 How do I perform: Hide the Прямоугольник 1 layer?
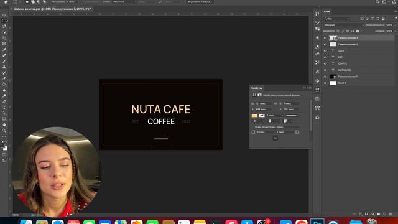pyautogui.click(x=325, y=77)
